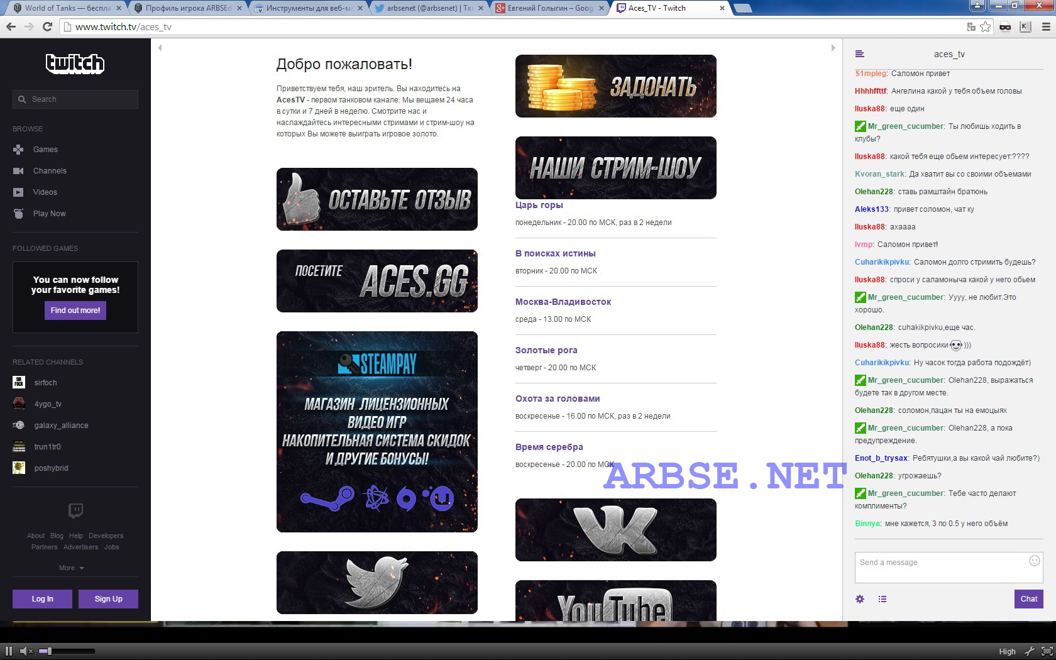Screen dimensions: 1056x660
Task: Click the STEAMPAY store banner
Action: pos(377,432)
